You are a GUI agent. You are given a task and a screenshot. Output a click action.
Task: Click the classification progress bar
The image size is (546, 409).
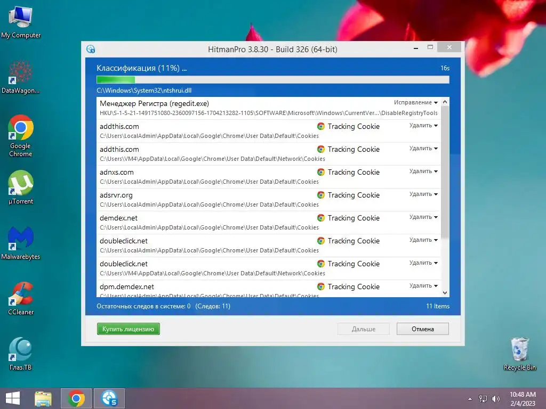point(272,80)
